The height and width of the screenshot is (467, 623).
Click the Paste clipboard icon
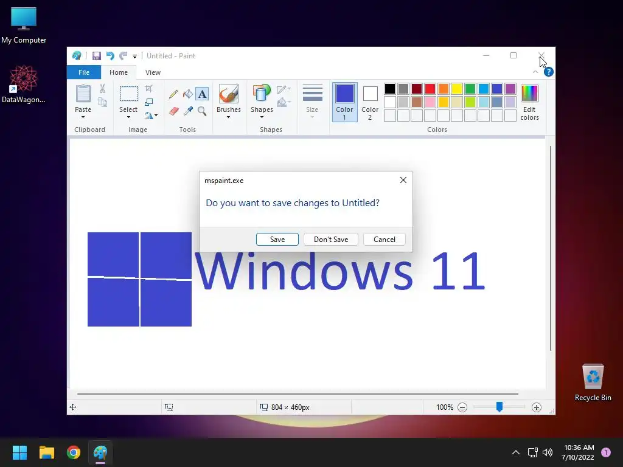tap(83, 94)
